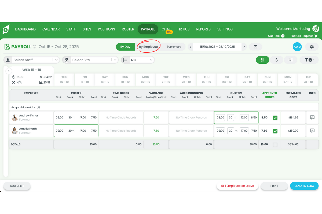Switch to the Summary view
Viewport: 322px width, 214px height.
pyautogui.click(x=173, y=47)
